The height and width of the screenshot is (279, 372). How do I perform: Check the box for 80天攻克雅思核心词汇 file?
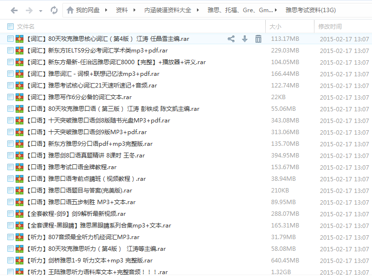(x=10, y=38)
